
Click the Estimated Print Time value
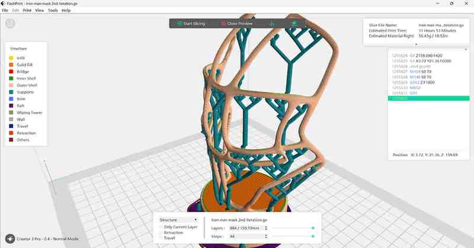point(437,31)
